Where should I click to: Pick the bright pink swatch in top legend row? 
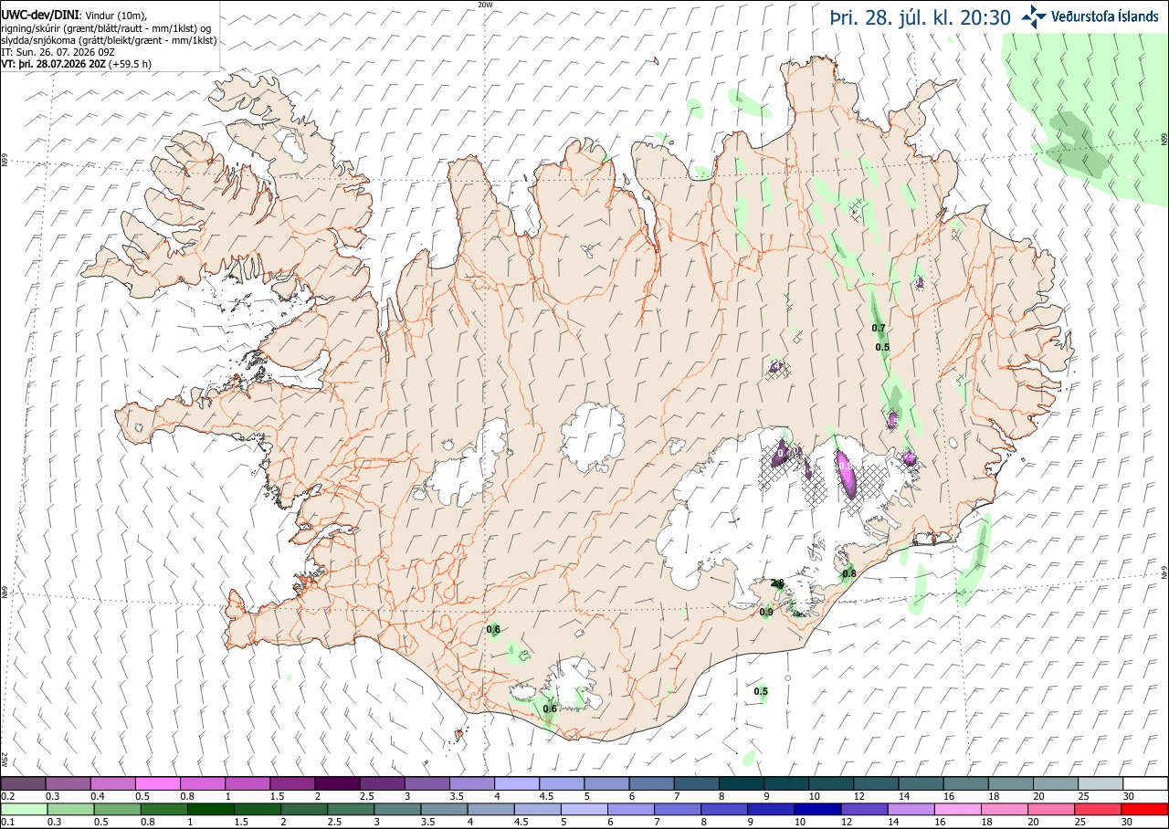point(157,783)
